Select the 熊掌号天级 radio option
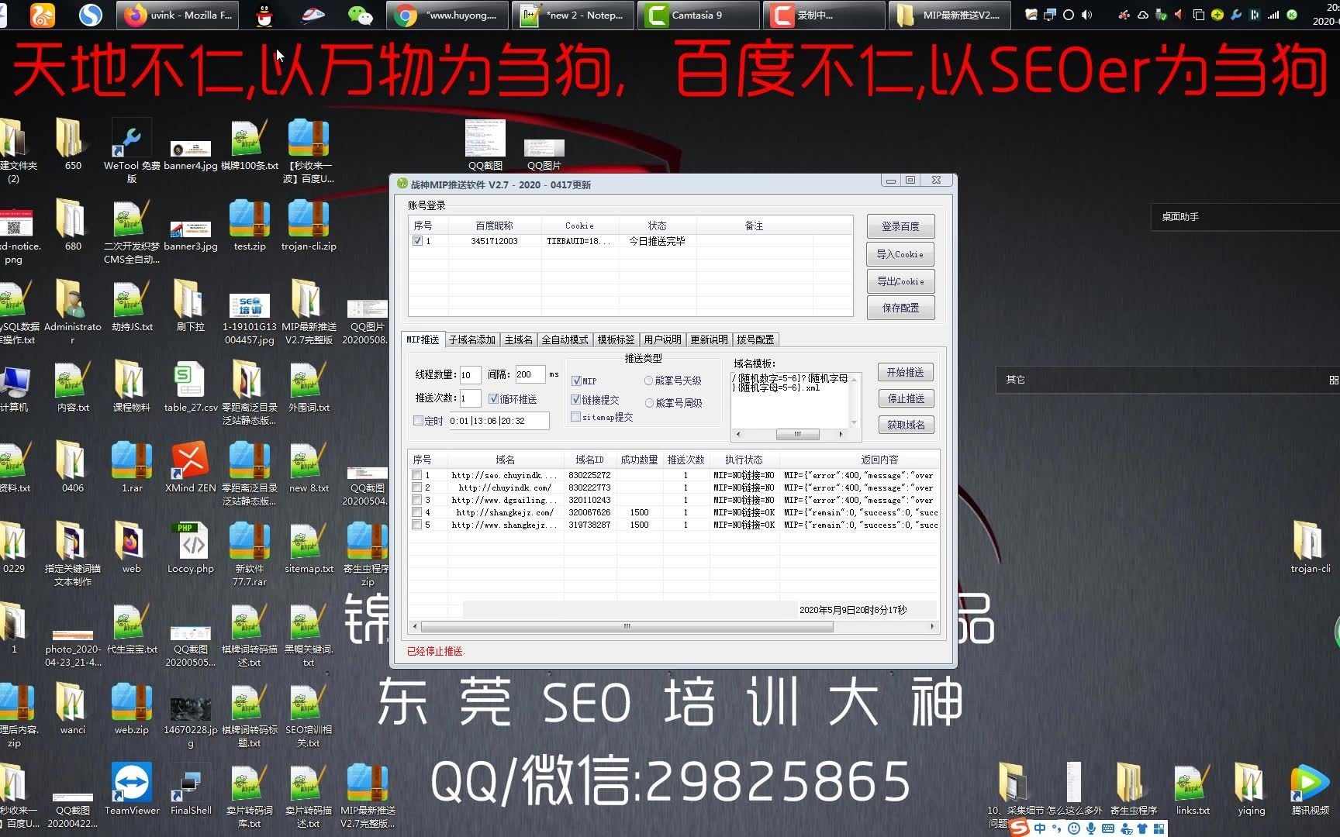 pyautogui.click(x=648, y=381)
